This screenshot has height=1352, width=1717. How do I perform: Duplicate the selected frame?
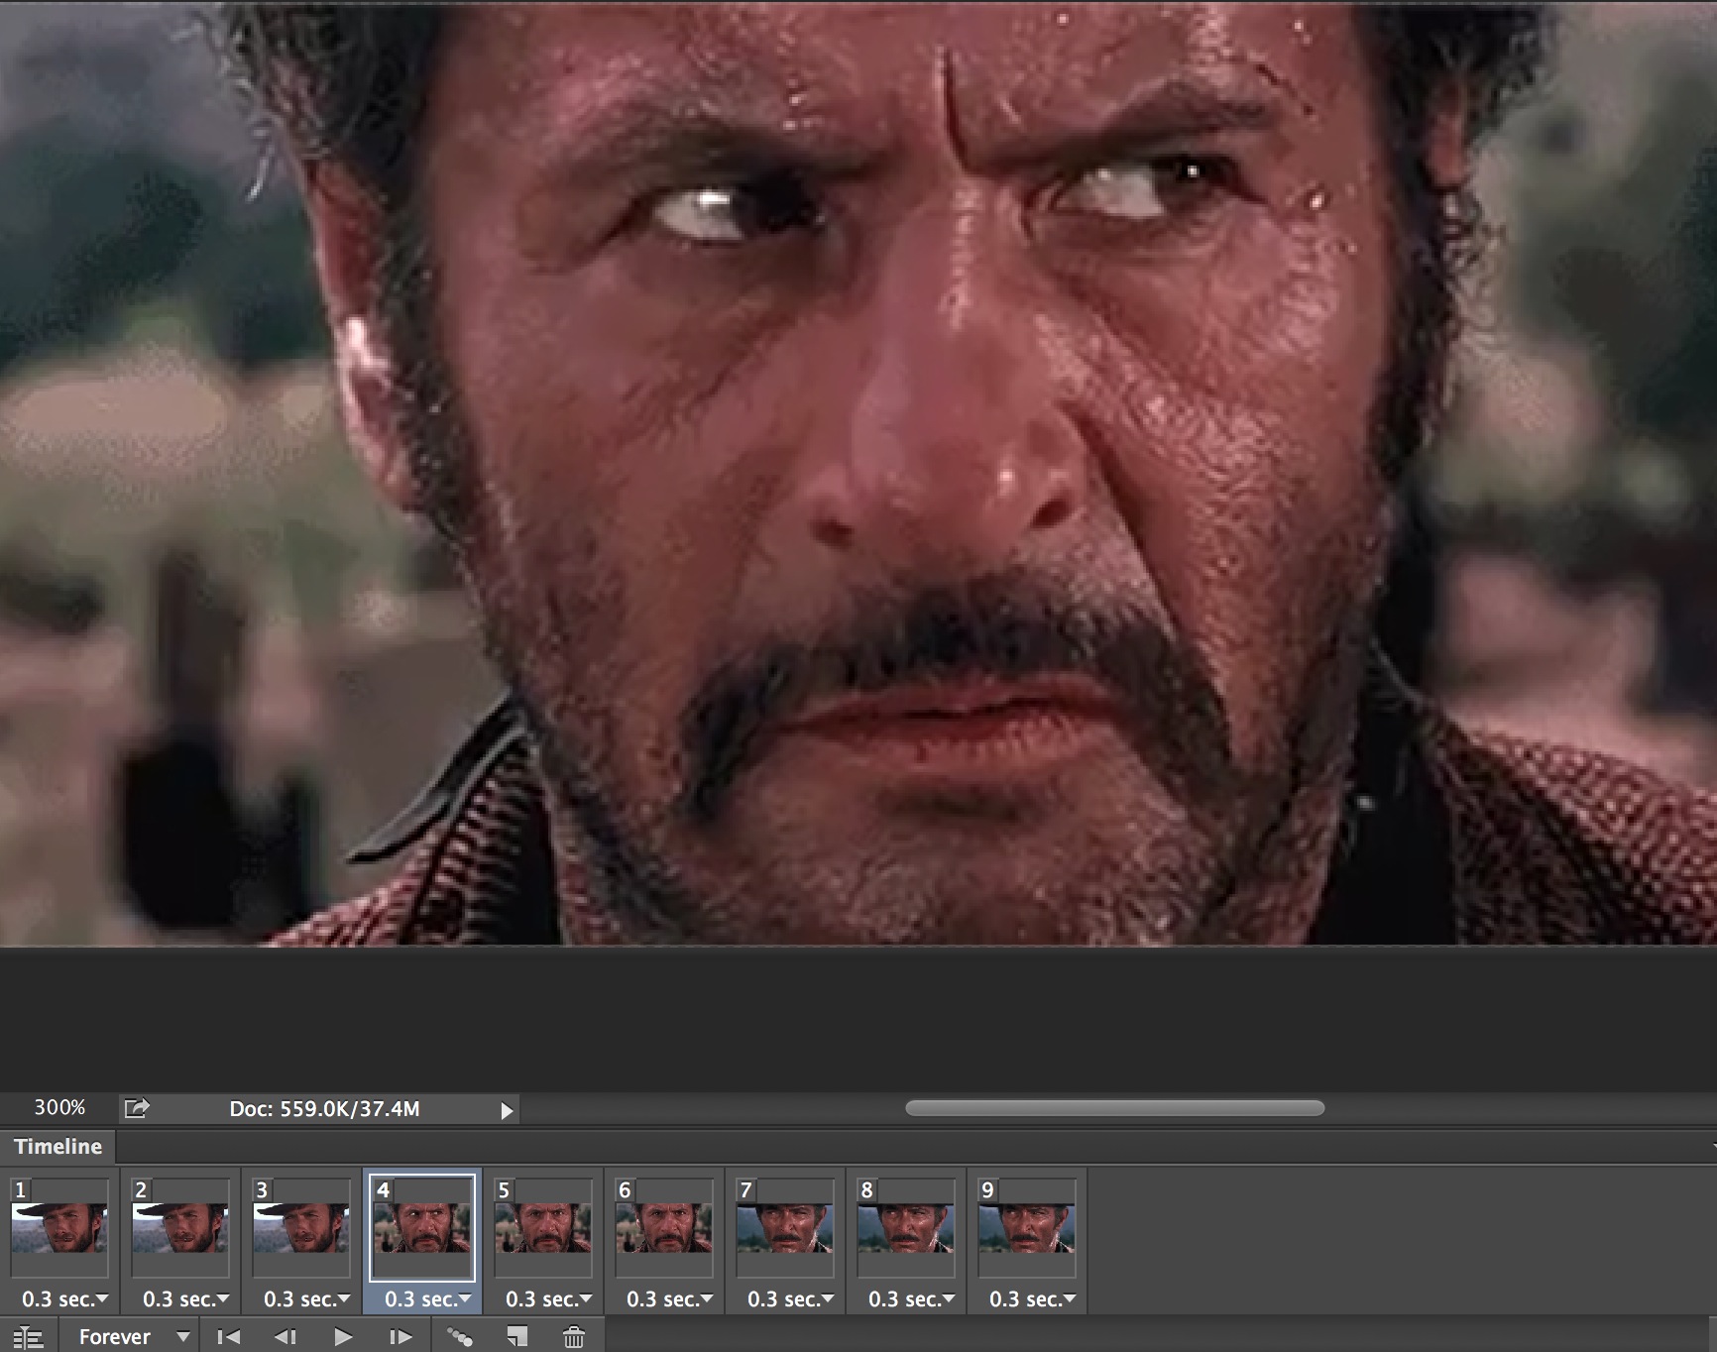click(x=516, y=1337)
